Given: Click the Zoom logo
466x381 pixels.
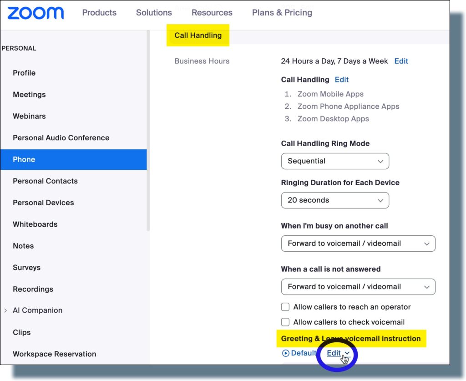Looking at the screenshot, I should point(35,13).
